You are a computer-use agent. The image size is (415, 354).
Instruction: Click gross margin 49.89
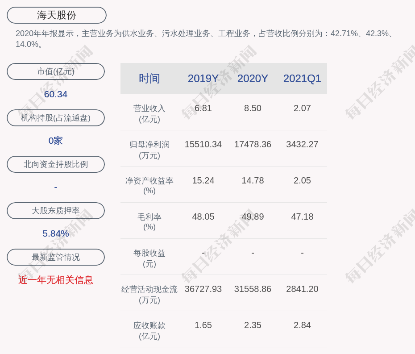click(x=253, y=217)
